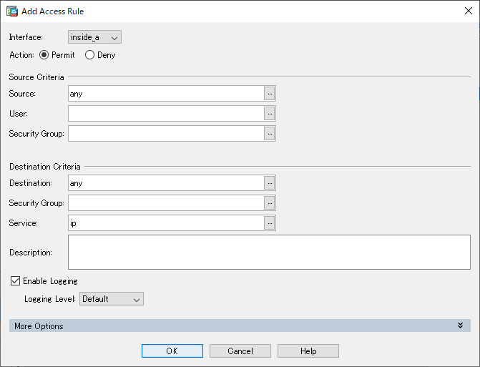480x367 pixels.
Task: Open Destination Security Group browse button
Action: click(x=270, y=203)
